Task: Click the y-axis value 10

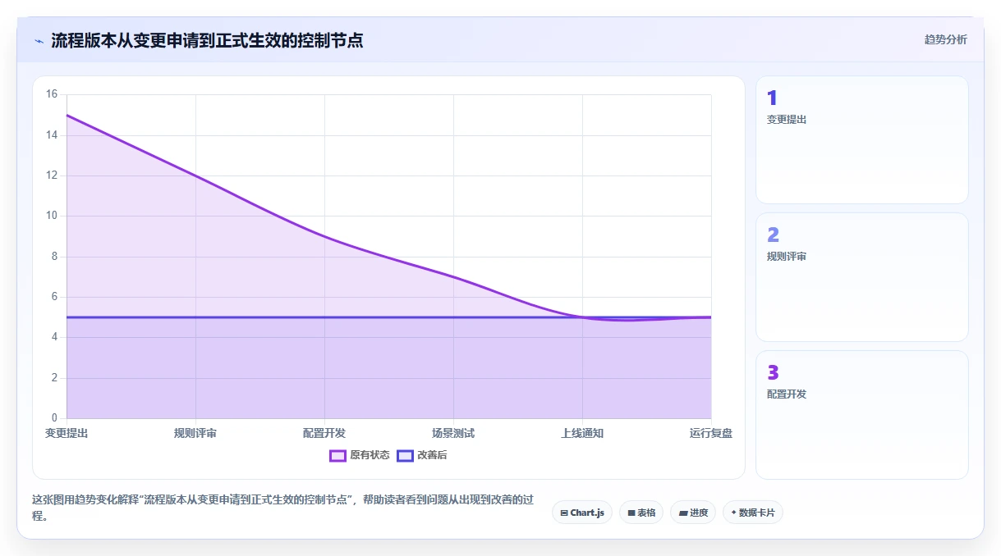Action: click(x=52, y=216)
